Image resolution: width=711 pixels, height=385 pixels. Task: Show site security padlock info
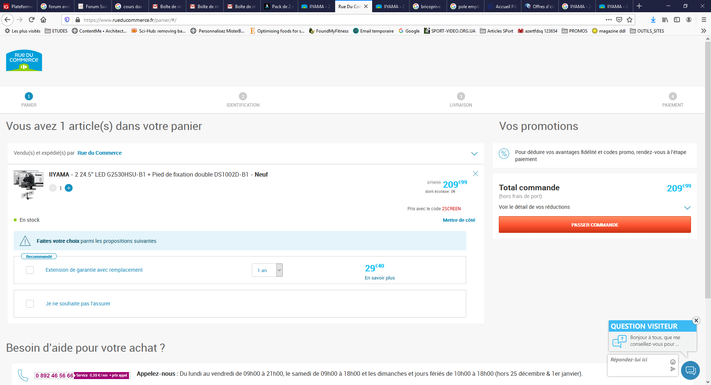pos(77,20)
